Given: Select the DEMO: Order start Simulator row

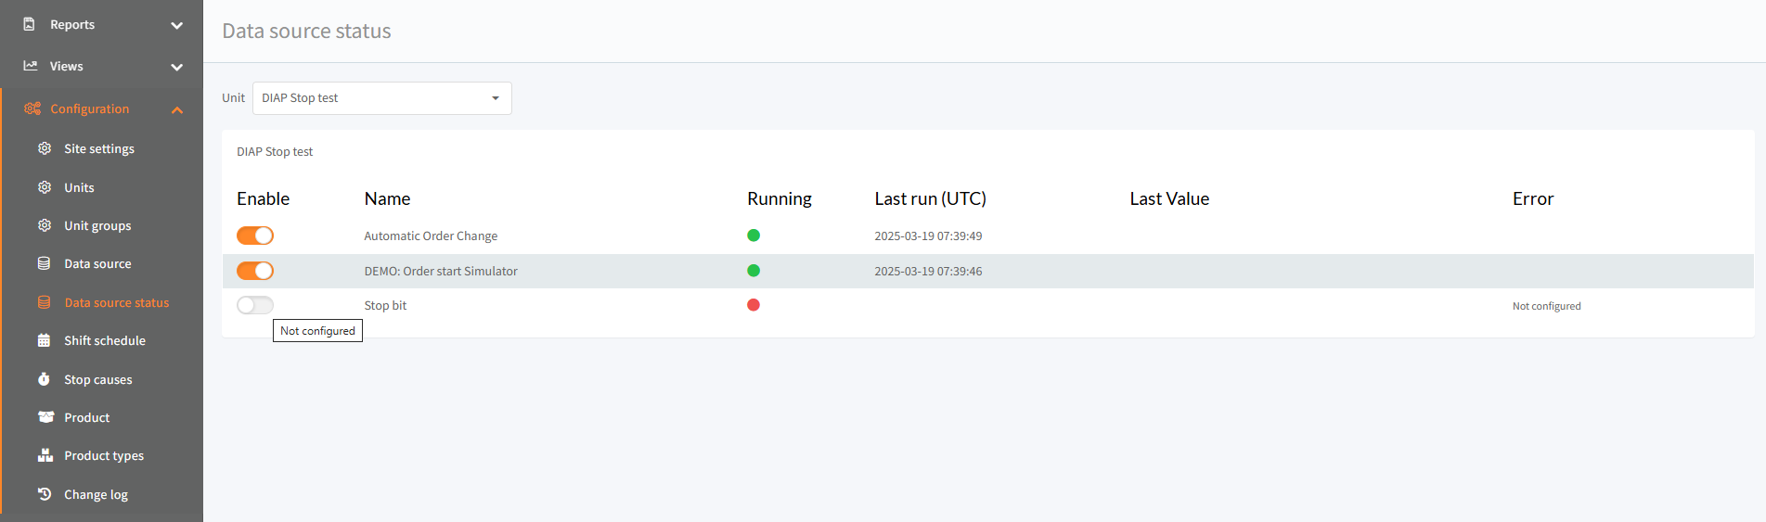Looking at the screenshot, I should 987,271.
